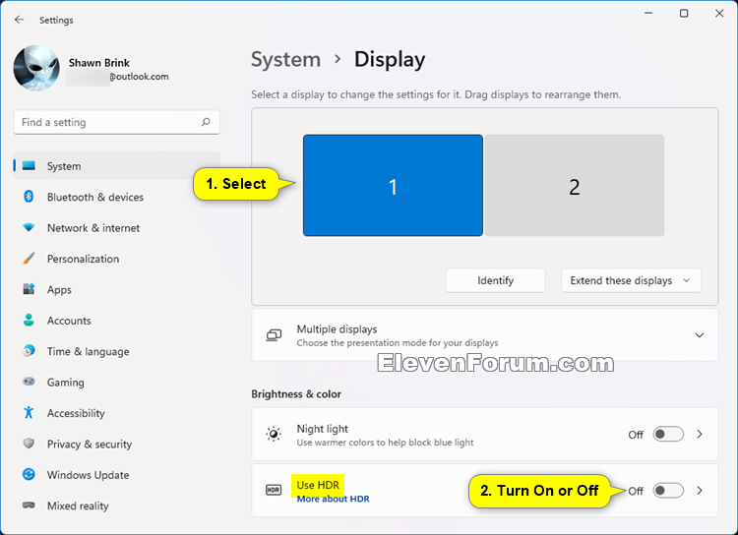Viewport: 738px width, 535px height.
Task: Click the Bluetooth icon in sidebar
Action: click(x=29, y=197)
